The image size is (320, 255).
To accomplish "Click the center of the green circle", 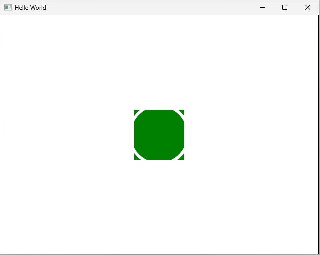I will click(x=159, y=135).
